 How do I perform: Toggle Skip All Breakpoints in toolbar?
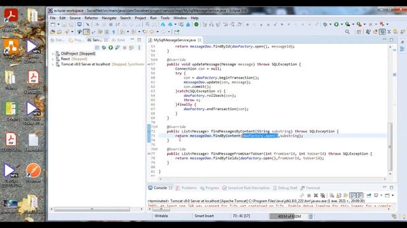[88, 24]
